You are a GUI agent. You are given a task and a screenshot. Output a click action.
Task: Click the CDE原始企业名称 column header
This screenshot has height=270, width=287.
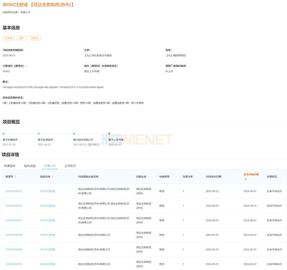tap(88, 176)
